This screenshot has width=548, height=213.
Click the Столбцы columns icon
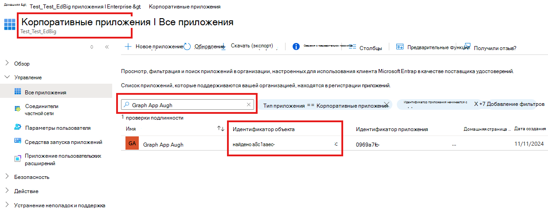[352, 47]
